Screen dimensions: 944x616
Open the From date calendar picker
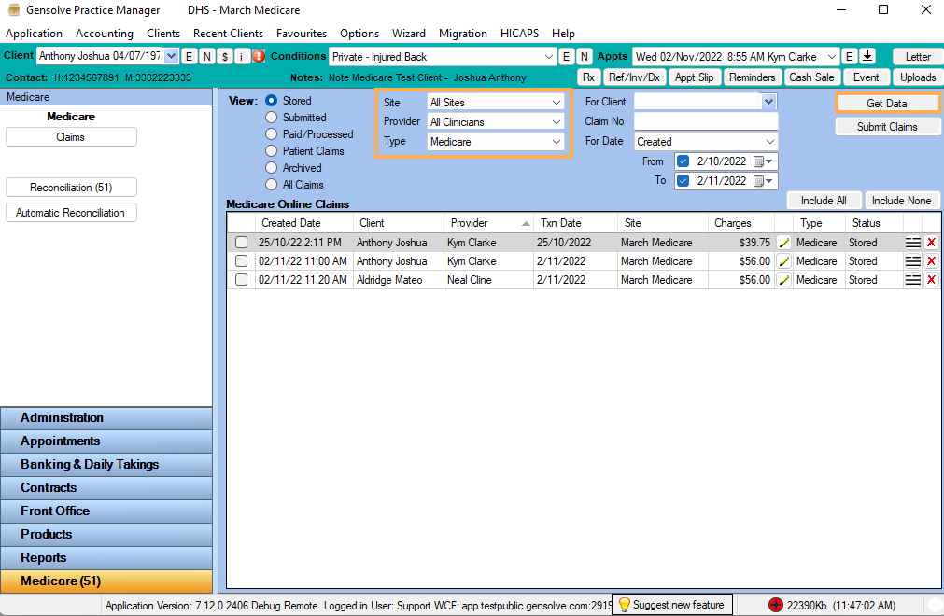tap(764, 161)
